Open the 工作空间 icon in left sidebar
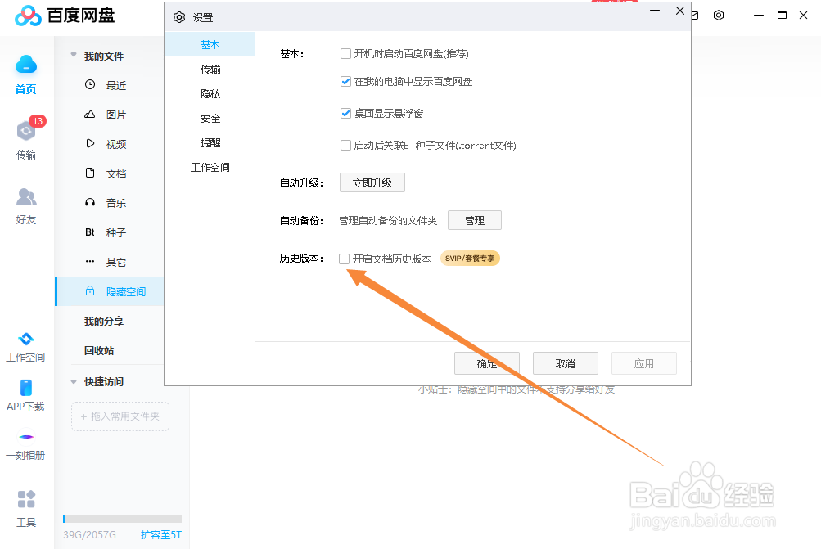The image size is (821, 549). pos(25,339)
